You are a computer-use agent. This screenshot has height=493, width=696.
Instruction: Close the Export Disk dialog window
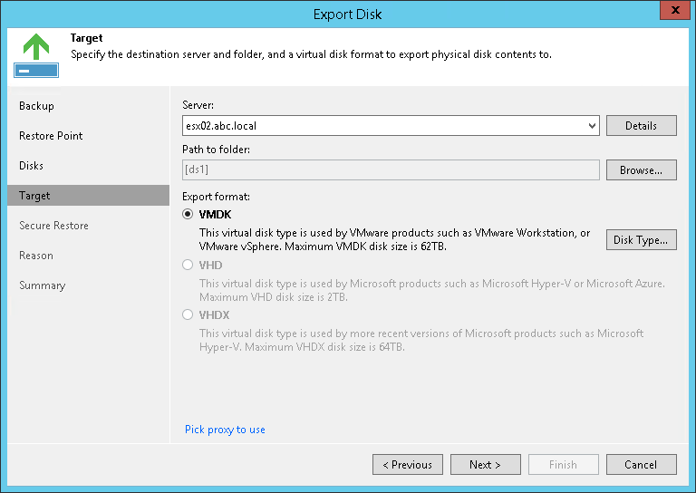pos(672,13)
